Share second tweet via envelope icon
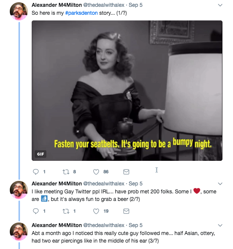Image resolution: width=233 pixels, height=249 pixels. 126,211
